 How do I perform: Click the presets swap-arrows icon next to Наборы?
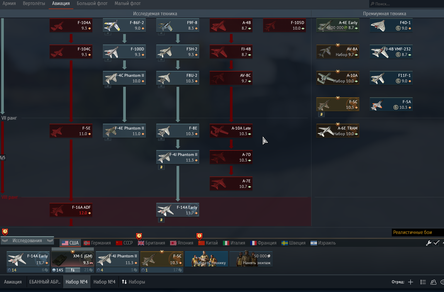click(x=124, y=282)
